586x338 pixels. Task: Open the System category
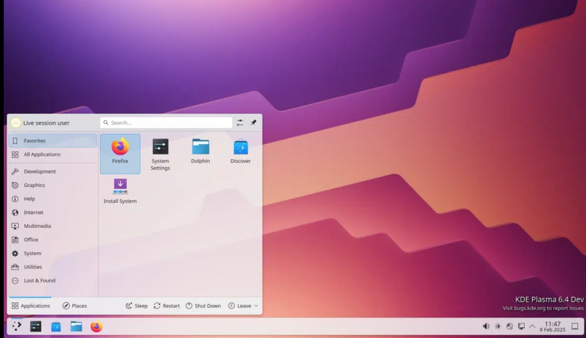pyautogui.click(x=53, y=253)
